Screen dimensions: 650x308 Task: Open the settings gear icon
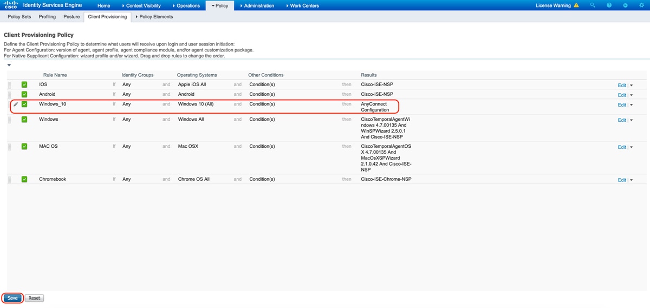(640, 5)
